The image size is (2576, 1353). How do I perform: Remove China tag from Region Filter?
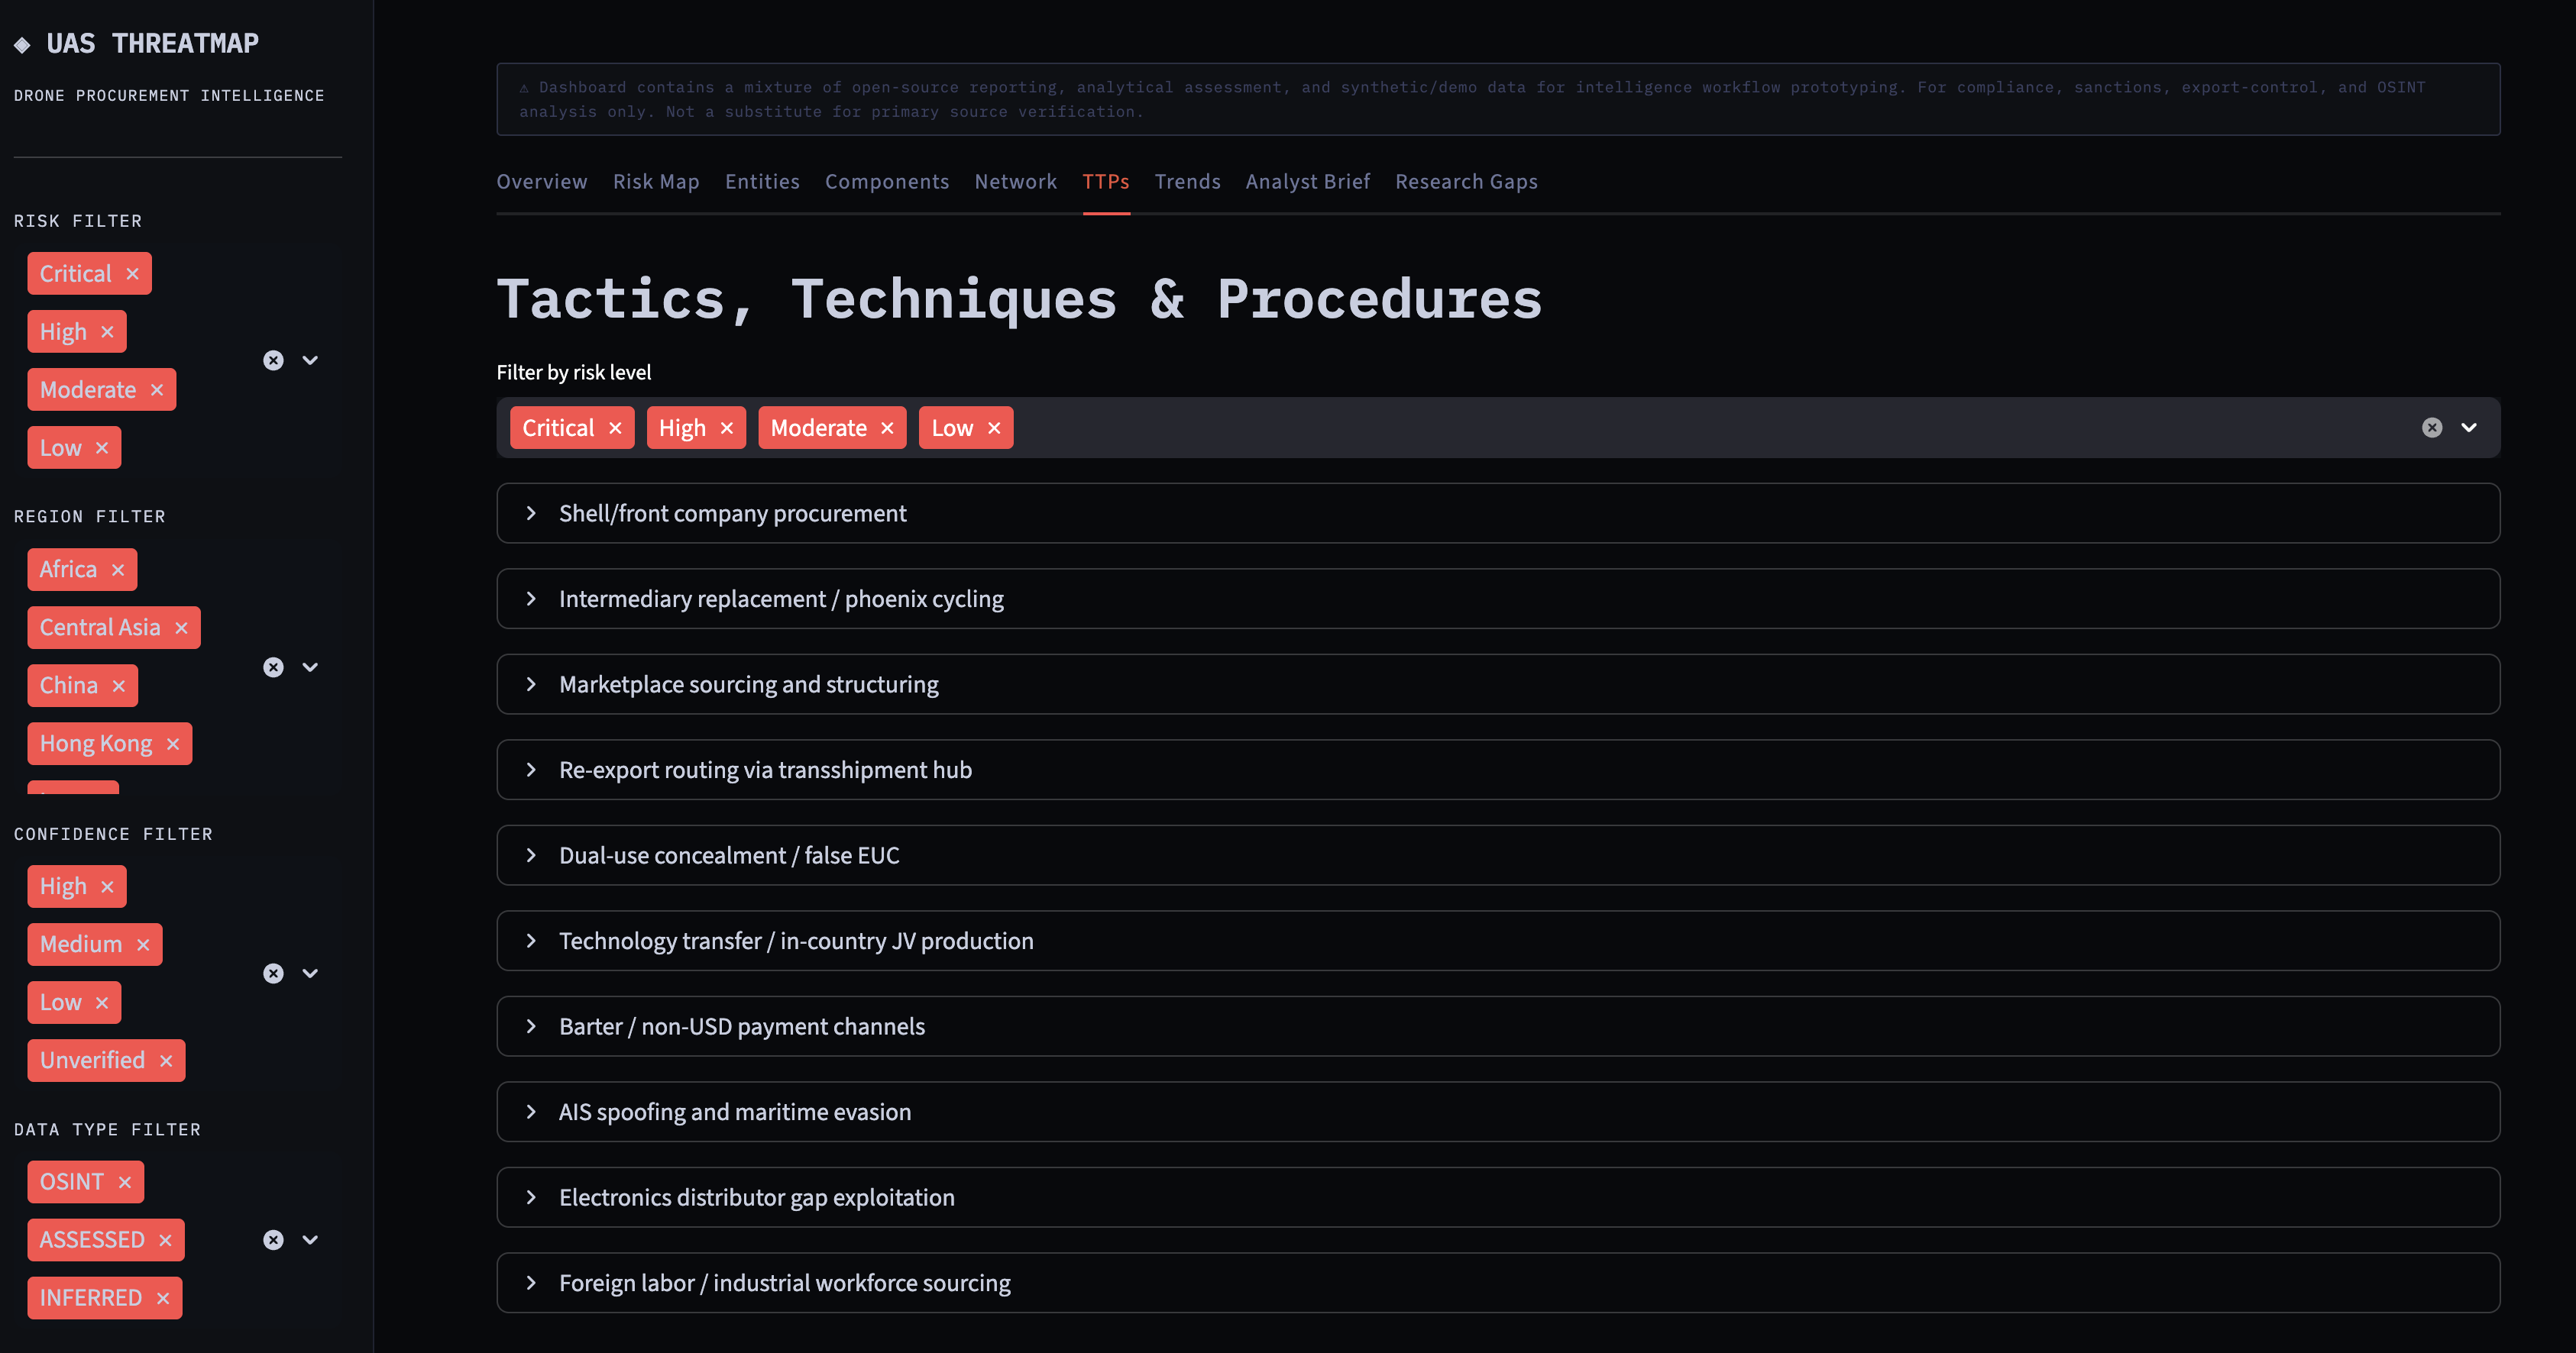(118, 686)
